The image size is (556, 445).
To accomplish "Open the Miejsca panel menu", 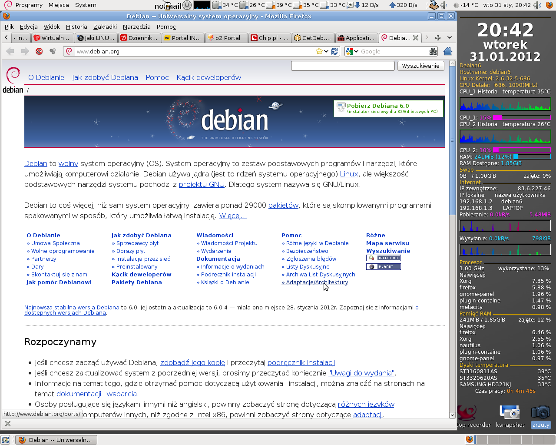I will (x=59, y=5).
